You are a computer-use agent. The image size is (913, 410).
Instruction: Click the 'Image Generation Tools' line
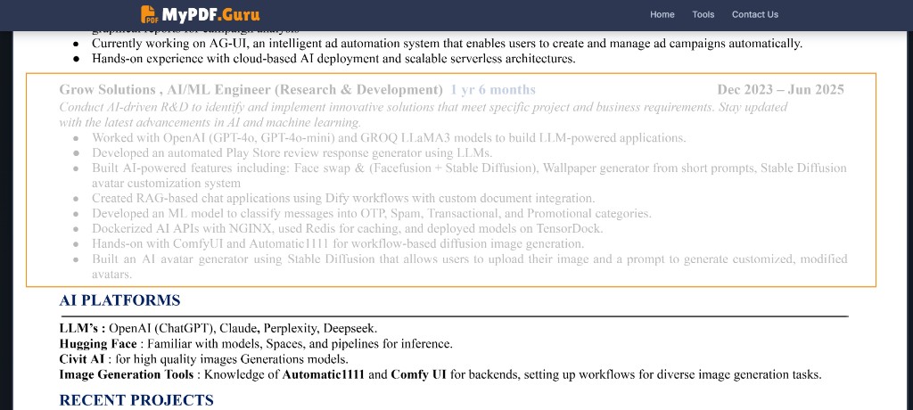point(440,374)
